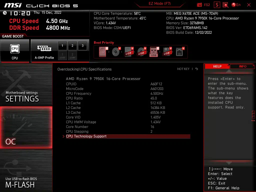Select the network boot device icon

click(180, 52)
